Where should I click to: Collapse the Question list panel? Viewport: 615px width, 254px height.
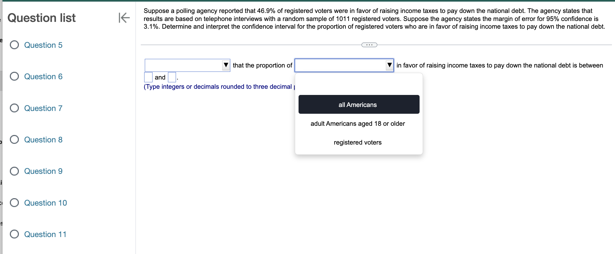[x=123, y=18]
